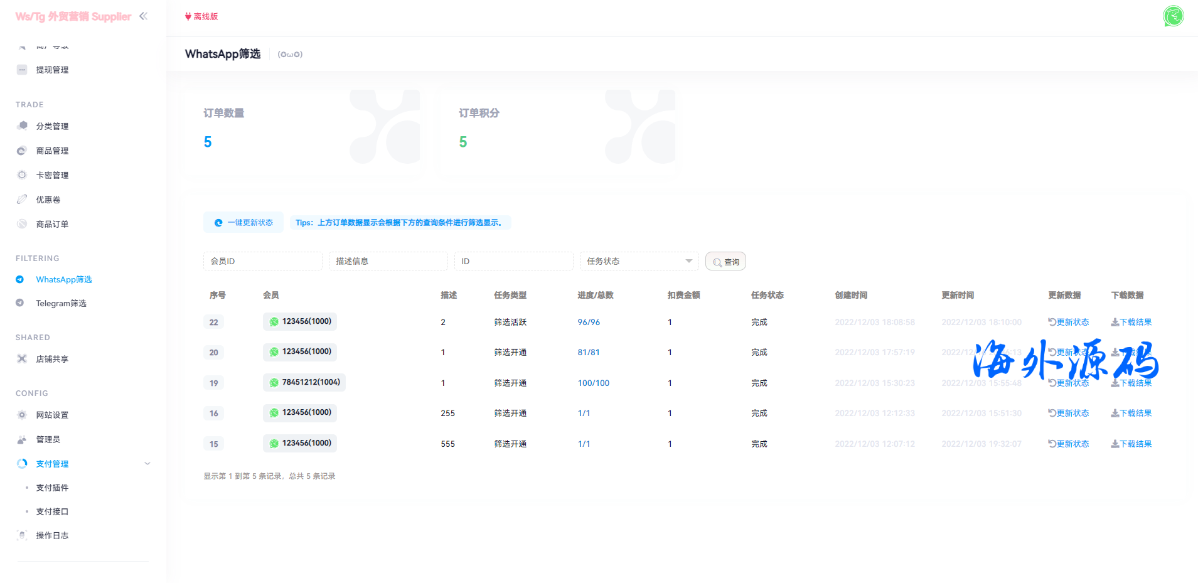Focus the 会员ID input field
The image size is (1198, 583).
262,261
